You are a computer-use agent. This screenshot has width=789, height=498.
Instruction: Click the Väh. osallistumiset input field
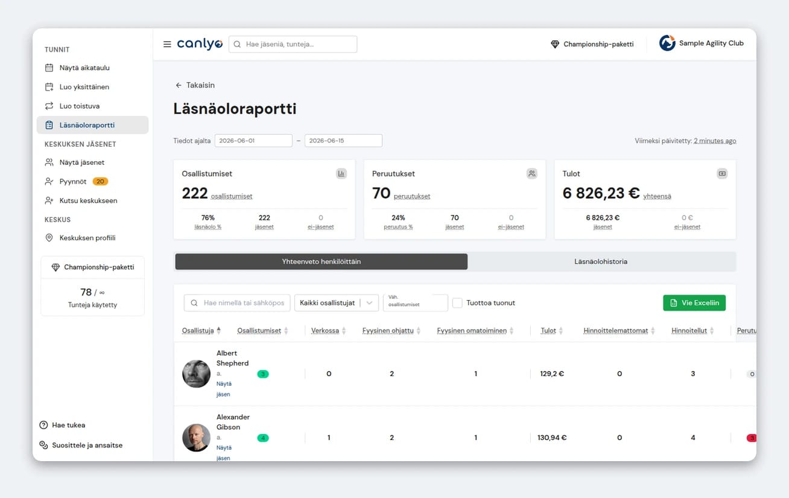pyautogui.click(x=416, y=303)
